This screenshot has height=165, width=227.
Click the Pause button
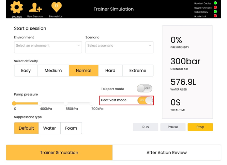coord(173,127)
